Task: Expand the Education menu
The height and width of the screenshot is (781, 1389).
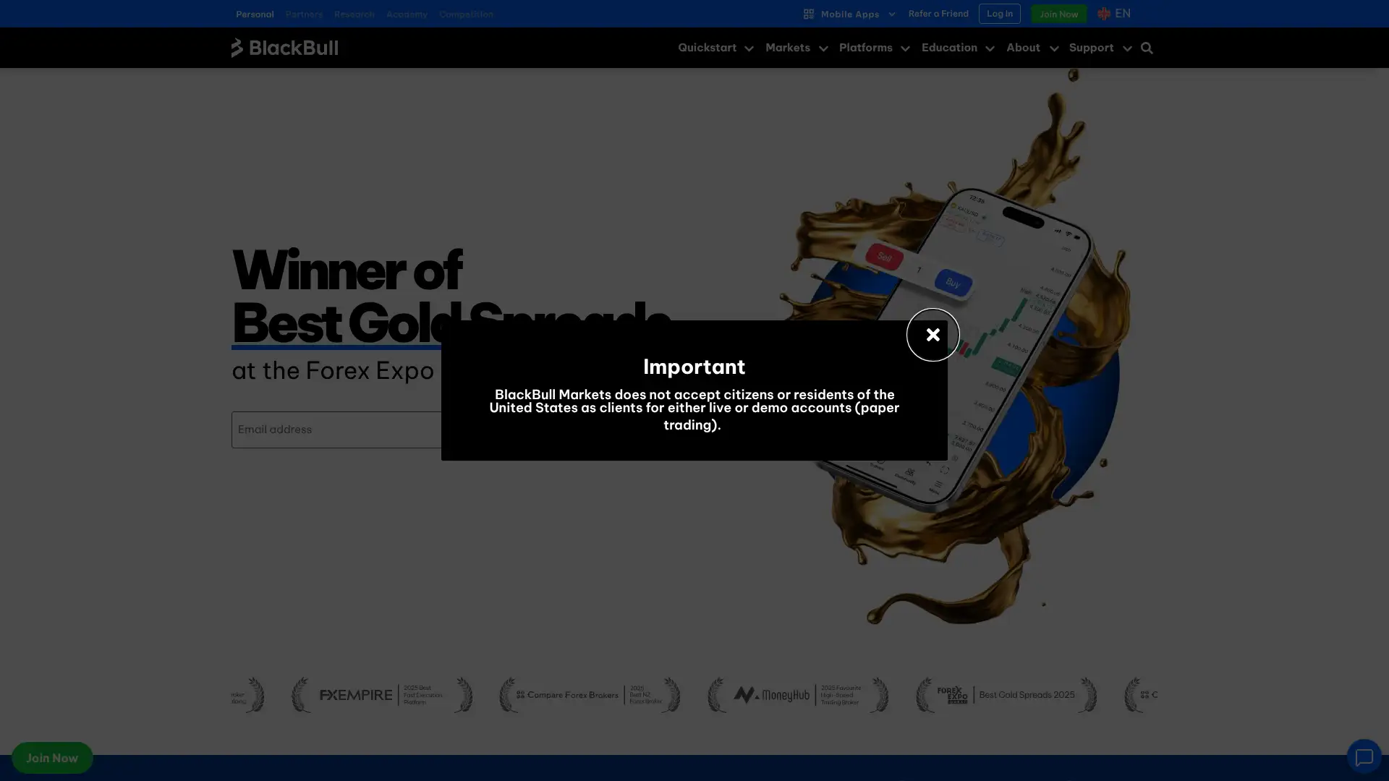Action: 957,48
